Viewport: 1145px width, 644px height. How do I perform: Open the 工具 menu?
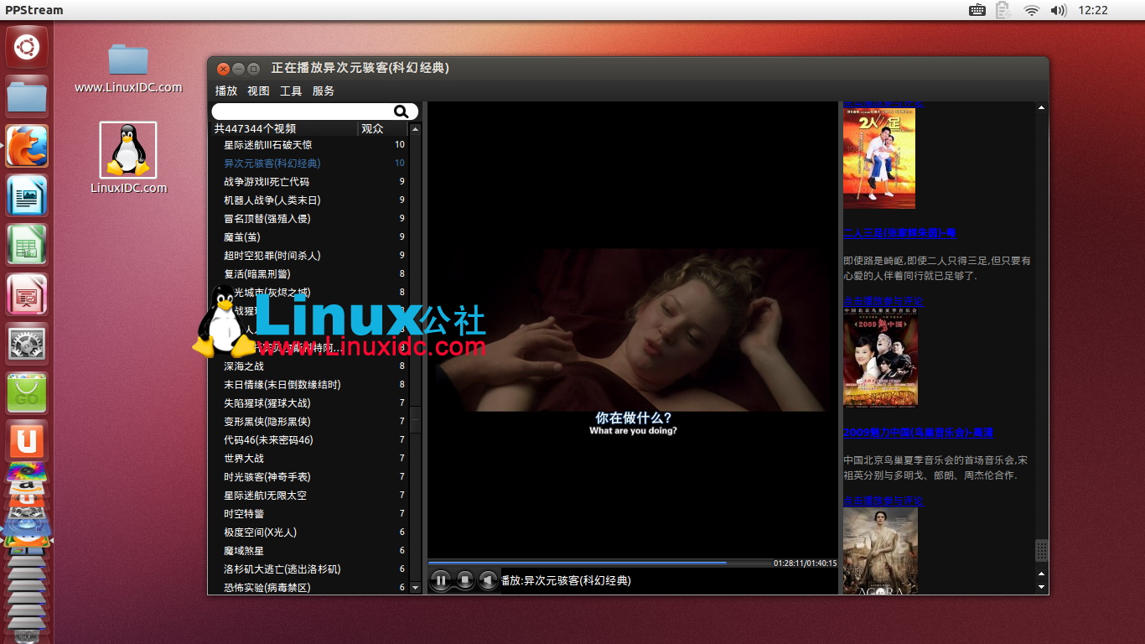point(290,91)
